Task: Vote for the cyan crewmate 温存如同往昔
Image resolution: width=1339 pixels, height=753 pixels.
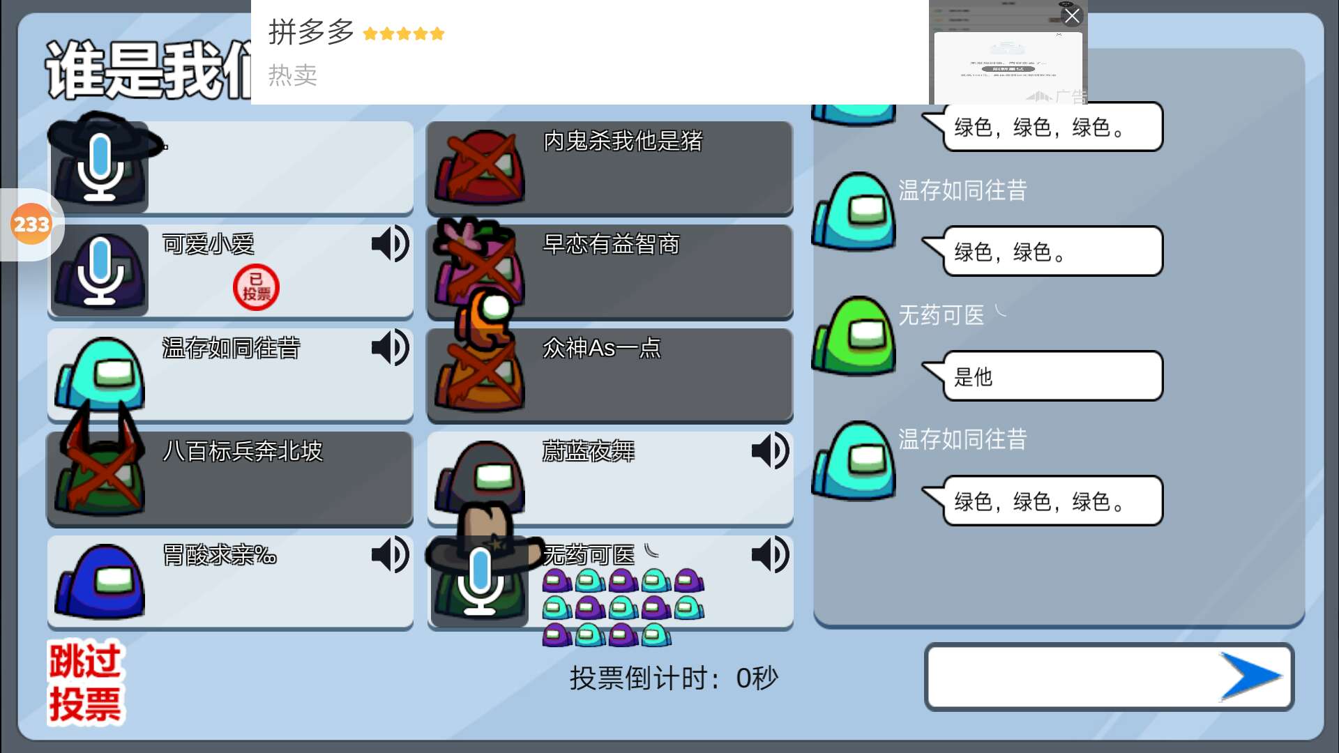Action: click(230, 374)
